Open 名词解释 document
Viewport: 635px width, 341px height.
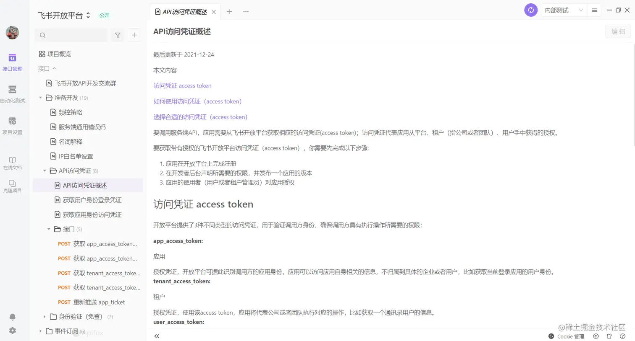click(66, 142)
